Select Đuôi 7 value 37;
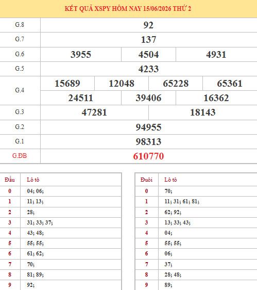This screenshot has width=257, height=290. (168, 264)
